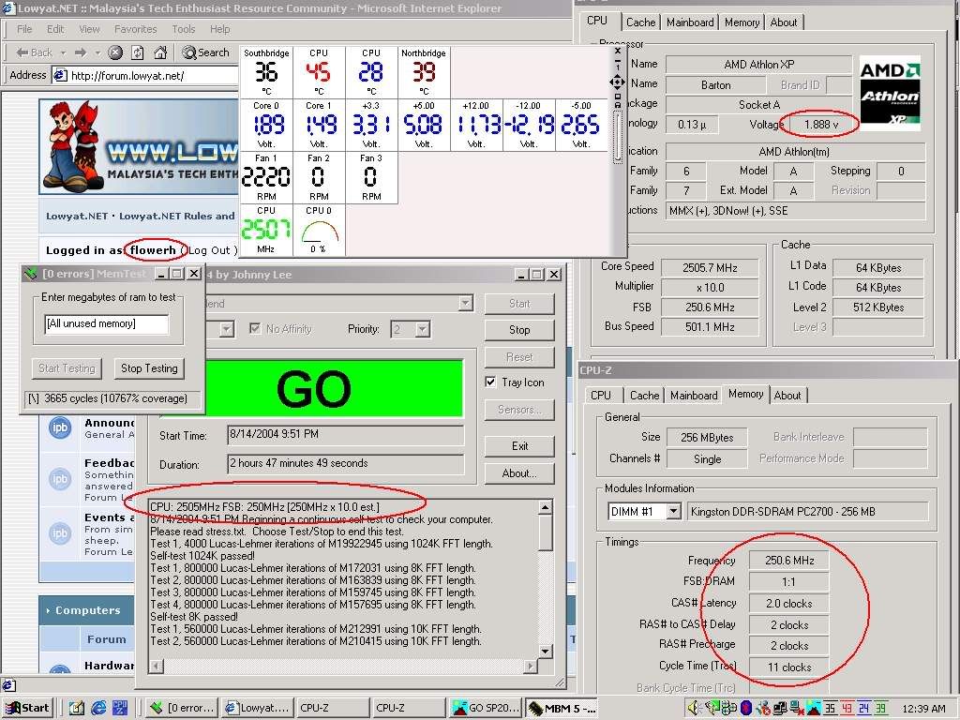Click the Lowyat.NET site banner logo

(x=140, y=147)
